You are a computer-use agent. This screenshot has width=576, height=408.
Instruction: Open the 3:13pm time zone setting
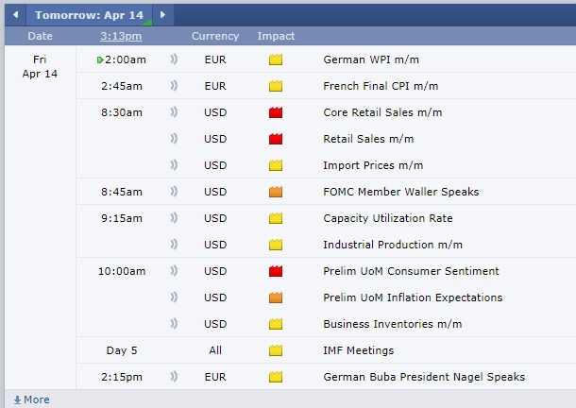(121, 36)
